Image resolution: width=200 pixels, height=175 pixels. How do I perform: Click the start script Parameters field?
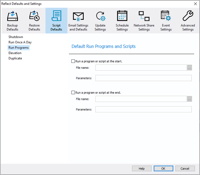143,78
